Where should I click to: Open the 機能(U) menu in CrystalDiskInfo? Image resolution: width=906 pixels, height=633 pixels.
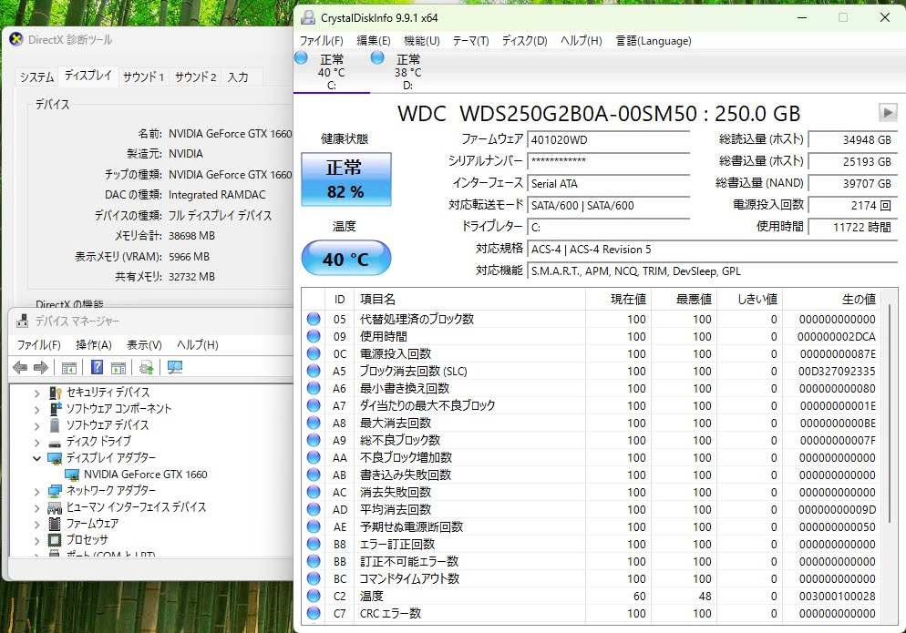422,40
